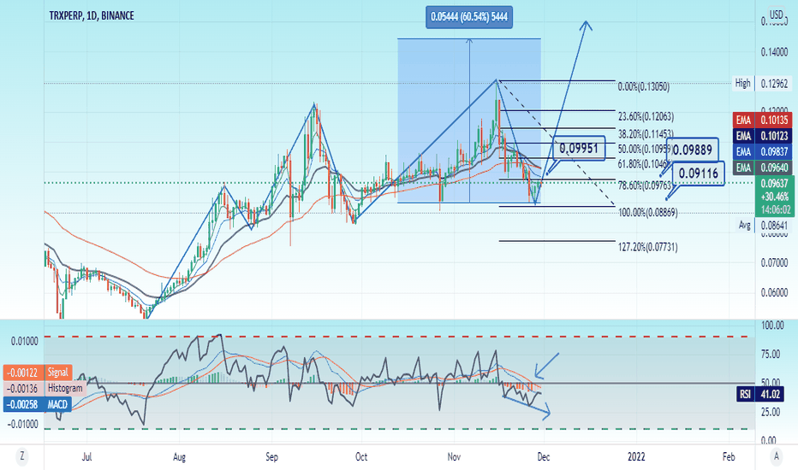Toggle the A auto-scale button
Viewport: 798px width, 470px height.
776,456
